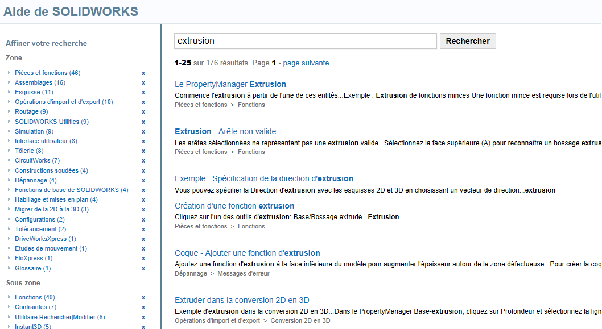Exclude Constructions soudées with its x icon
Screen dimensions: 602x329
pyautogui.click(x=143, y=171)
